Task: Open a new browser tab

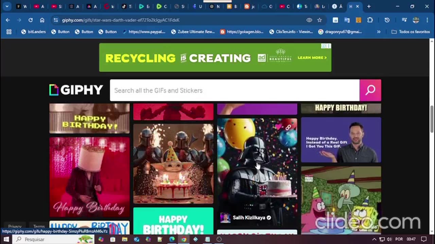Action: [x=369, y=6]
